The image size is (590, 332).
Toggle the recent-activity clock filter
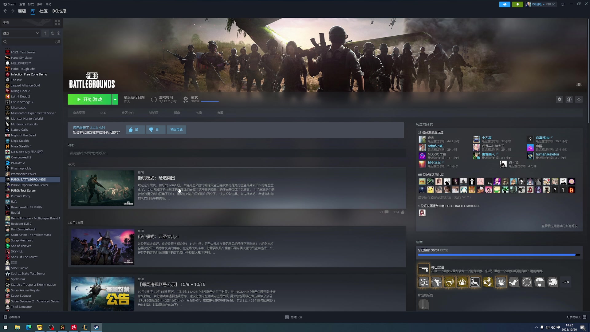pos(53,33)
